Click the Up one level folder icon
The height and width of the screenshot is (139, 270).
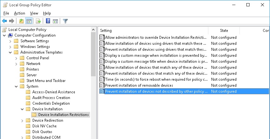[21, 21]
